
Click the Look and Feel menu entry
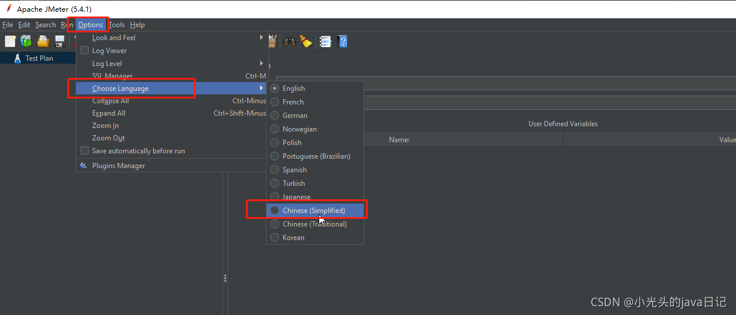(172, 38)
